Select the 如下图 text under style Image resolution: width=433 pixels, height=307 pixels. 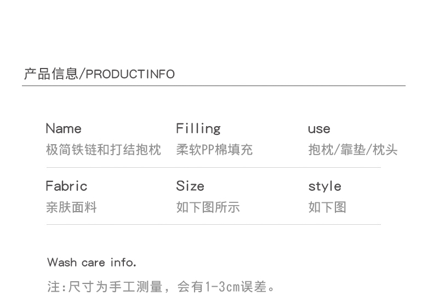[327, 207]
